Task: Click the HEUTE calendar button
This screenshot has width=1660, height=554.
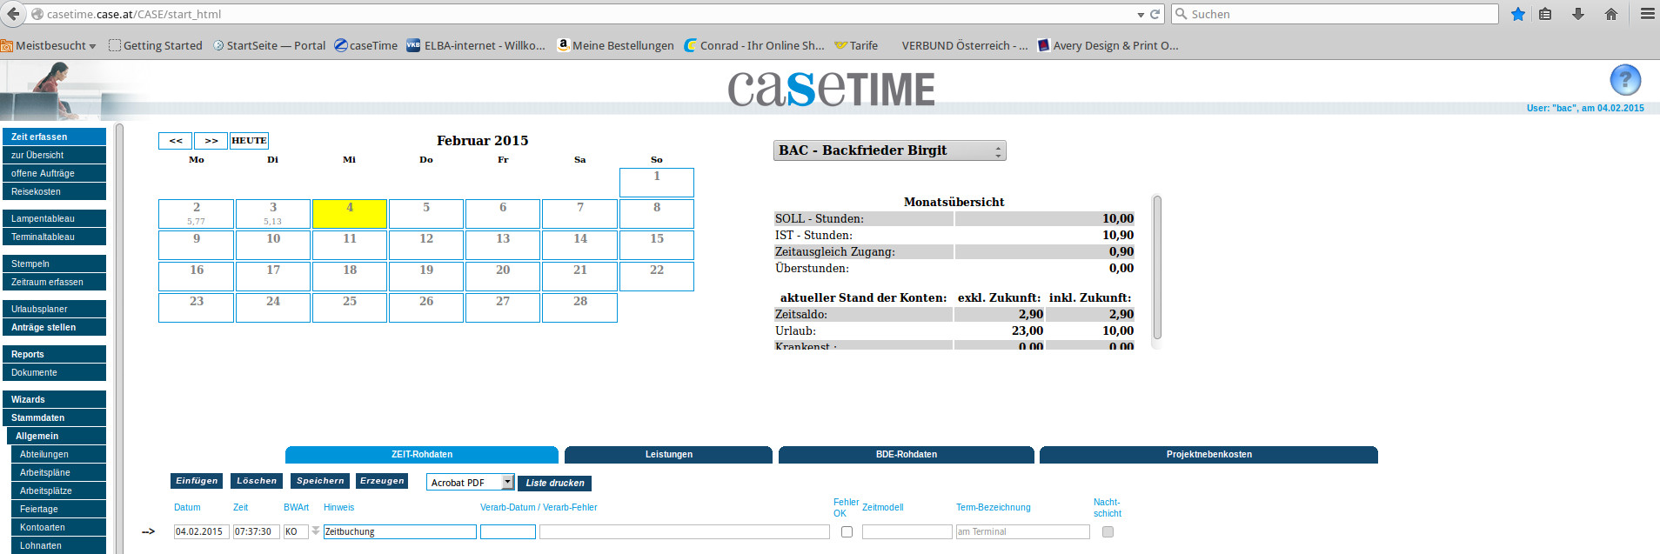Action: [249, 141]
